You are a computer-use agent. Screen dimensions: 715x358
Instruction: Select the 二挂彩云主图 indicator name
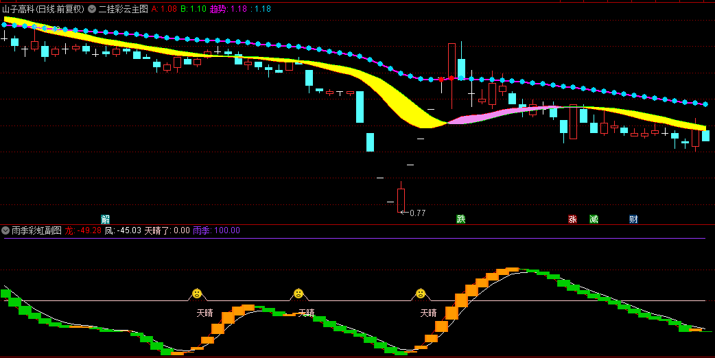tap(123, 9)
